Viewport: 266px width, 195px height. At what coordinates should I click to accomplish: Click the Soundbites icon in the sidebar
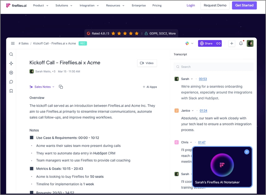pos(11,72)
